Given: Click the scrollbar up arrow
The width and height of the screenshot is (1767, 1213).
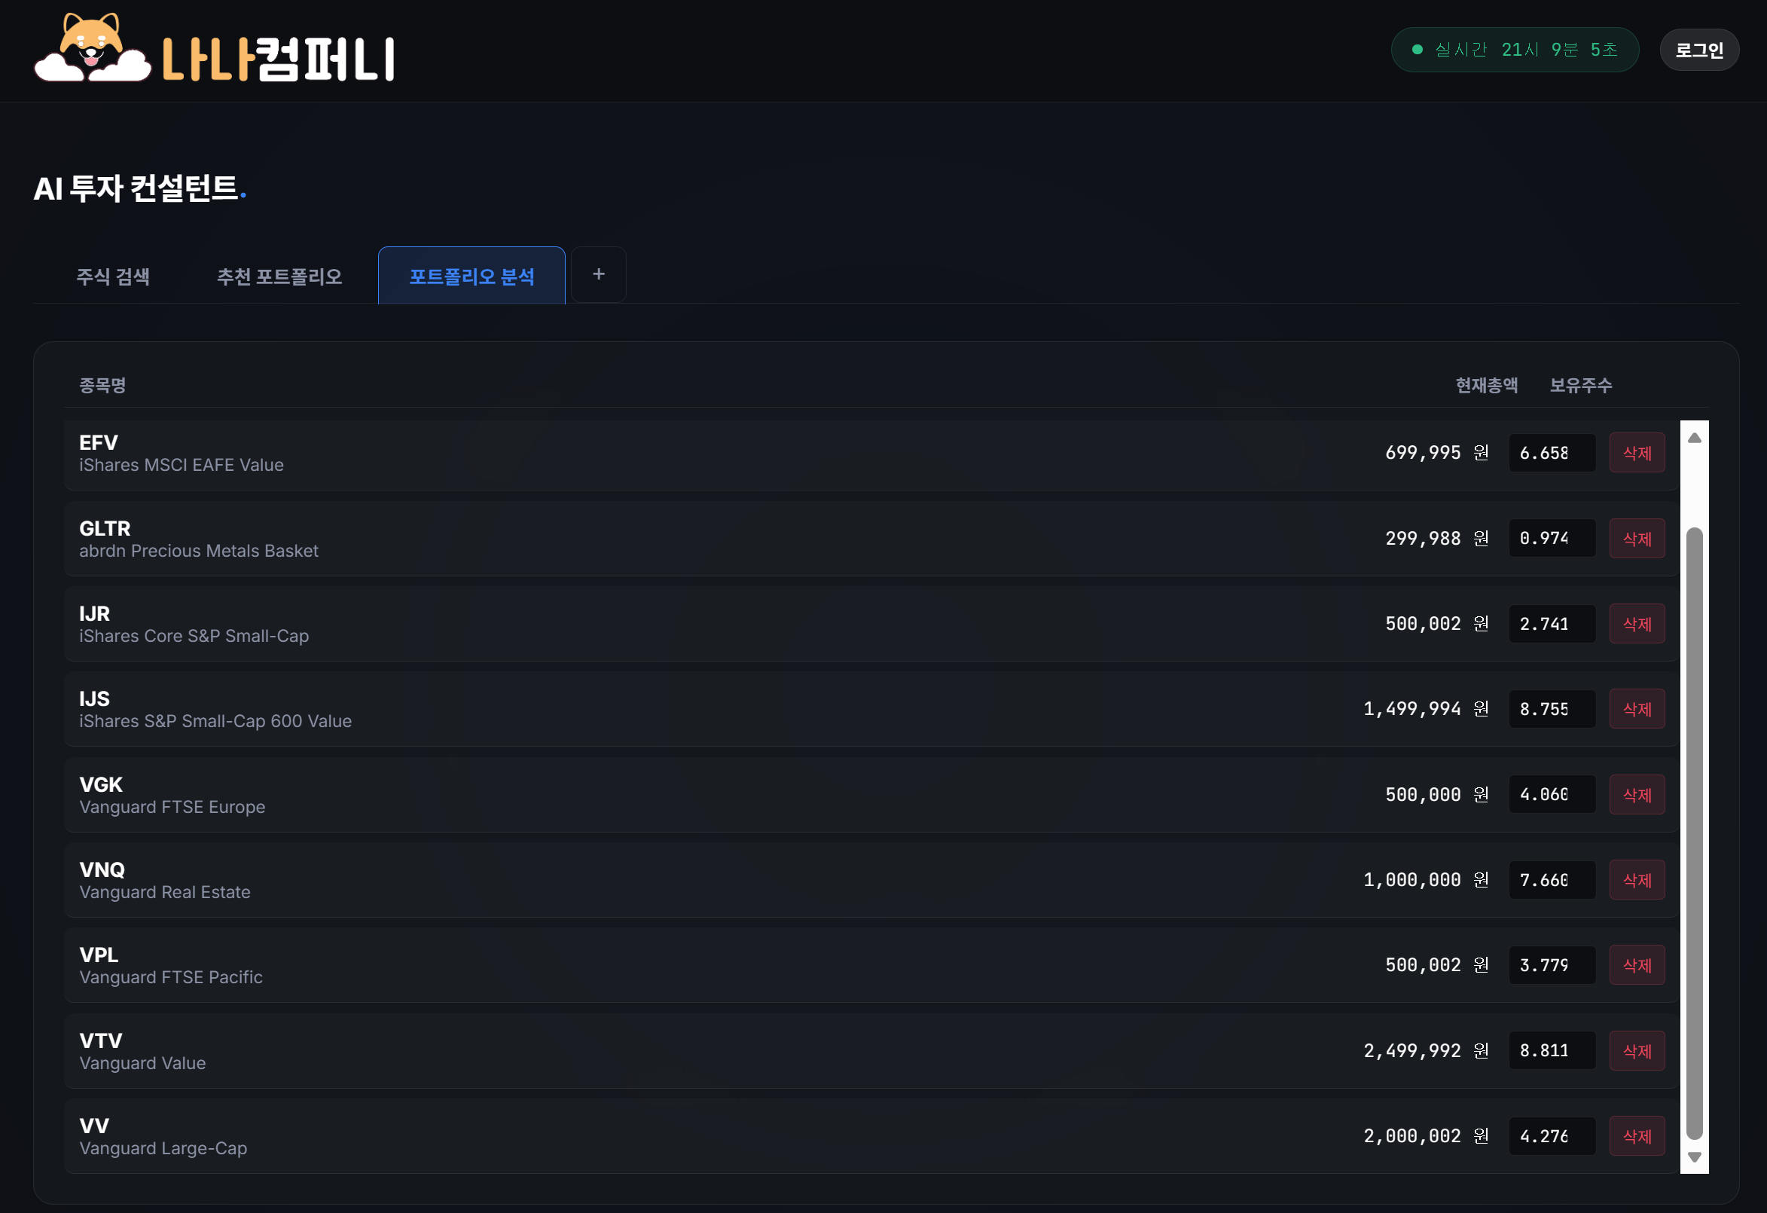Looking at the screenshot, I should pos(1694,438).
